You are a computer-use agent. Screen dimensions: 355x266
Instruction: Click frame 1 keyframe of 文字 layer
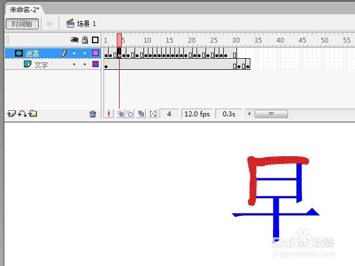tap(106, 66)
